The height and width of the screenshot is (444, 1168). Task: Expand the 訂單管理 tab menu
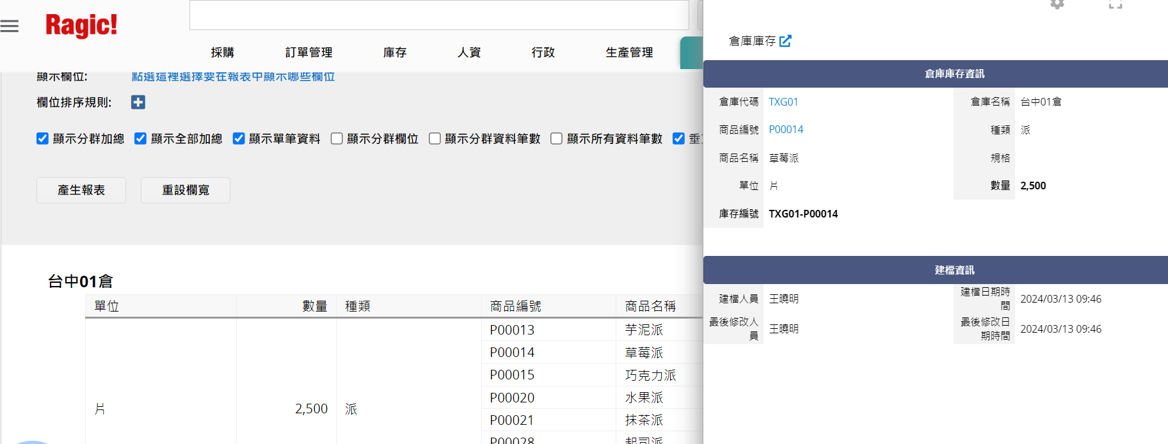point(308,52)
